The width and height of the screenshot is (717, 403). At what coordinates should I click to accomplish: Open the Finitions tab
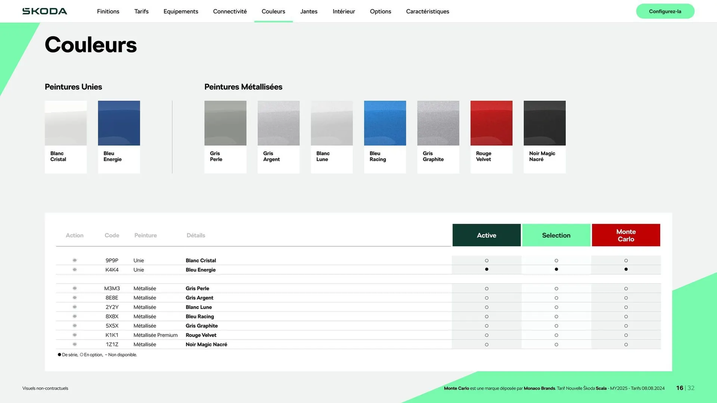pyautogui.click(x=108, y=12)
